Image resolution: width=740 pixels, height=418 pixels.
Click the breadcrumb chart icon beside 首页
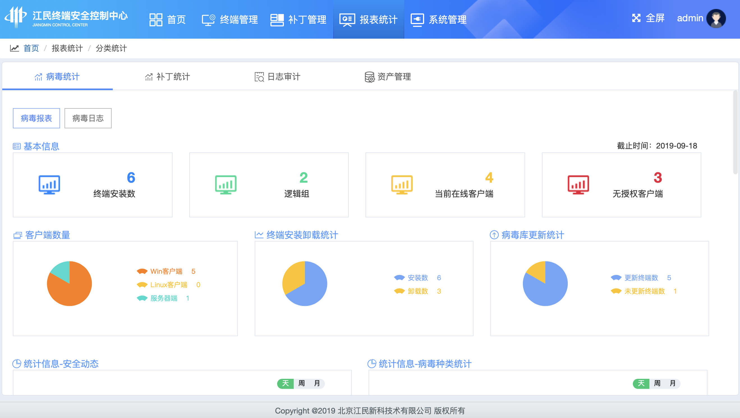pyautogui.click(x=14, y=48)
